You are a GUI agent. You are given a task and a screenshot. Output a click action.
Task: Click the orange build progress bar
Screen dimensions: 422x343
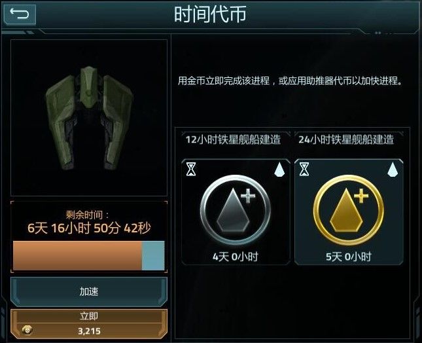pyautogui.click(x=77, y=255)
